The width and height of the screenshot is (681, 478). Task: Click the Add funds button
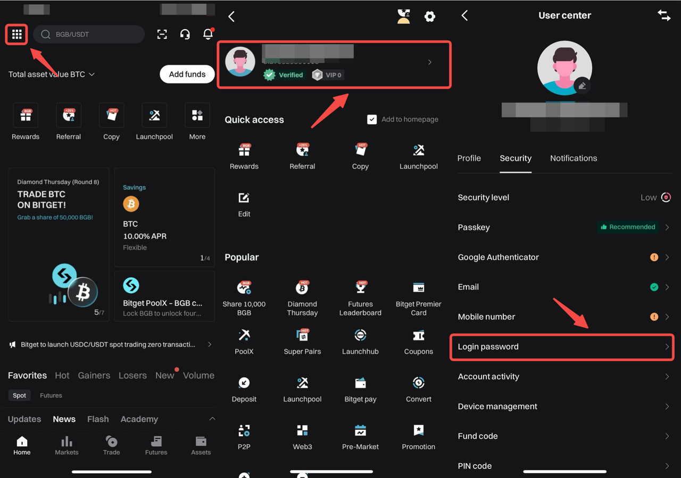[x=187, y=74]
